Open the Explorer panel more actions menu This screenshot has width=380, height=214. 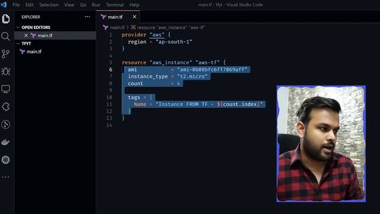[x=87, y=17]
